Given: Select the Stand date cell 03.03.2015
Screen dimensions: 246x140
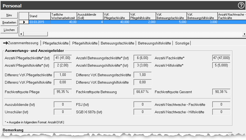Looking at the screenshot, I should pyautogui.click(x=40, y=22).
